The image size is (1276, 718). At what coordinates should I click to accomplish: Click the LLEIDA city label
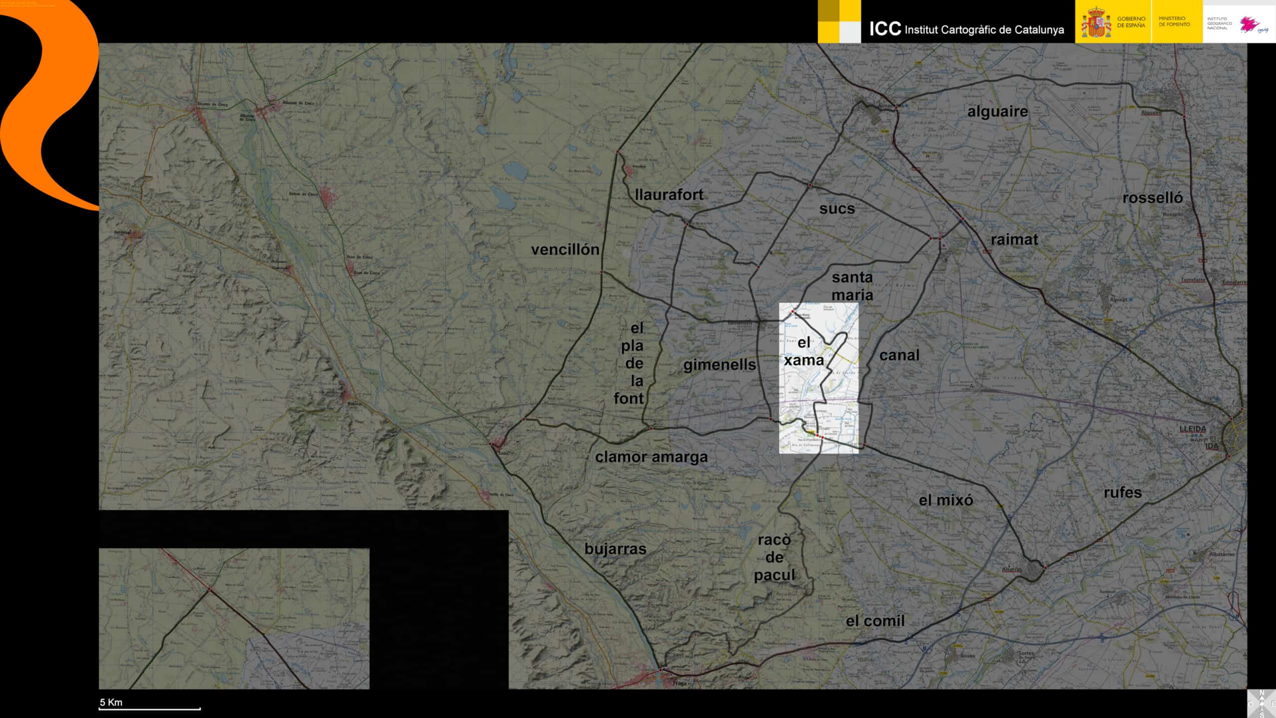(x=1193, y=429)
